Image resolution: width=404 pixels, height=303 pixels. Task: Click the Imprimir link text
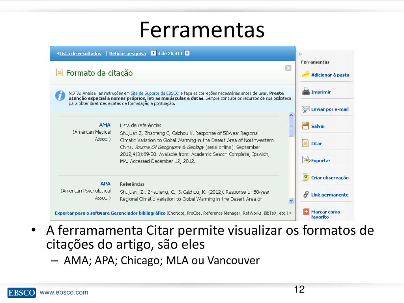(x=321, y=92)
